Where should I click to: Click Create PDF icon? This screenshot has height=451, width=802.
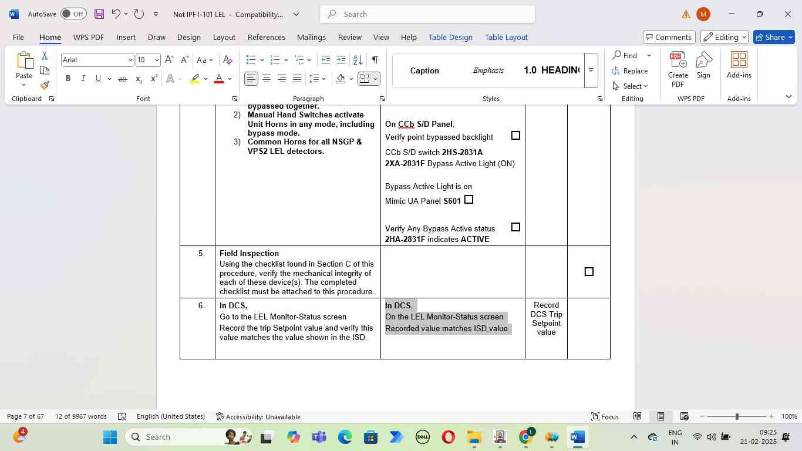678,69
